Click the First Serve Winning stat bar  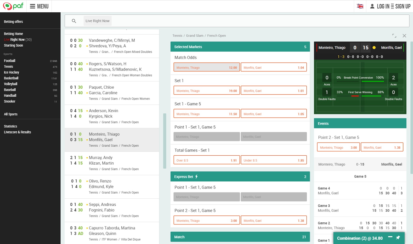pos(361,94)
